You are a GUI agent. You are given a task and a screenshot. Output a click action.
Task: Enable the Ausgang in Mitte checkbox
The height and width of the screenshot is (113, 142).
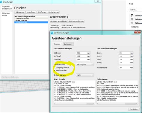pos(55,68)
